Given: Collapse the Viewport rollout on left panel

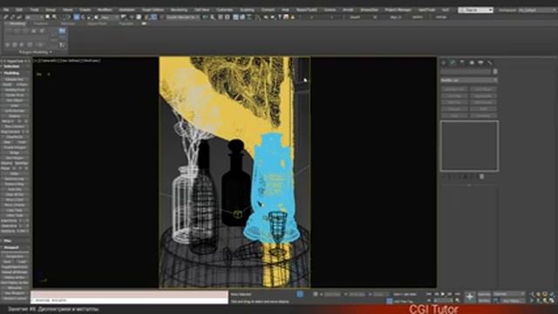Looking at the screenshot, I should click(x=11, y=247).
